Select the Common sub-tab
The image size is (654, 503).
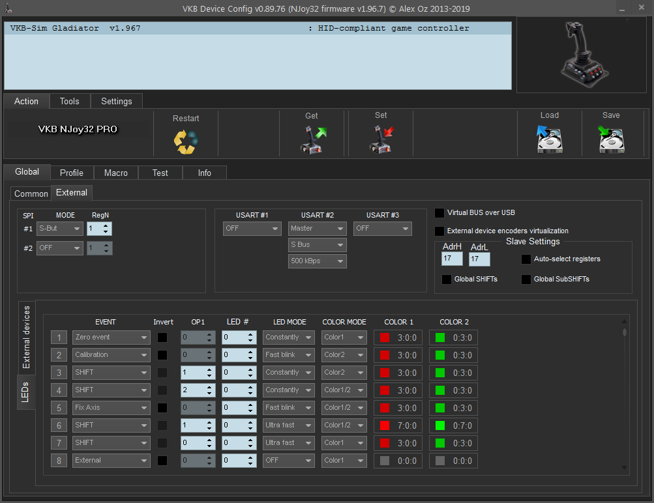click(x=31, y=194)
